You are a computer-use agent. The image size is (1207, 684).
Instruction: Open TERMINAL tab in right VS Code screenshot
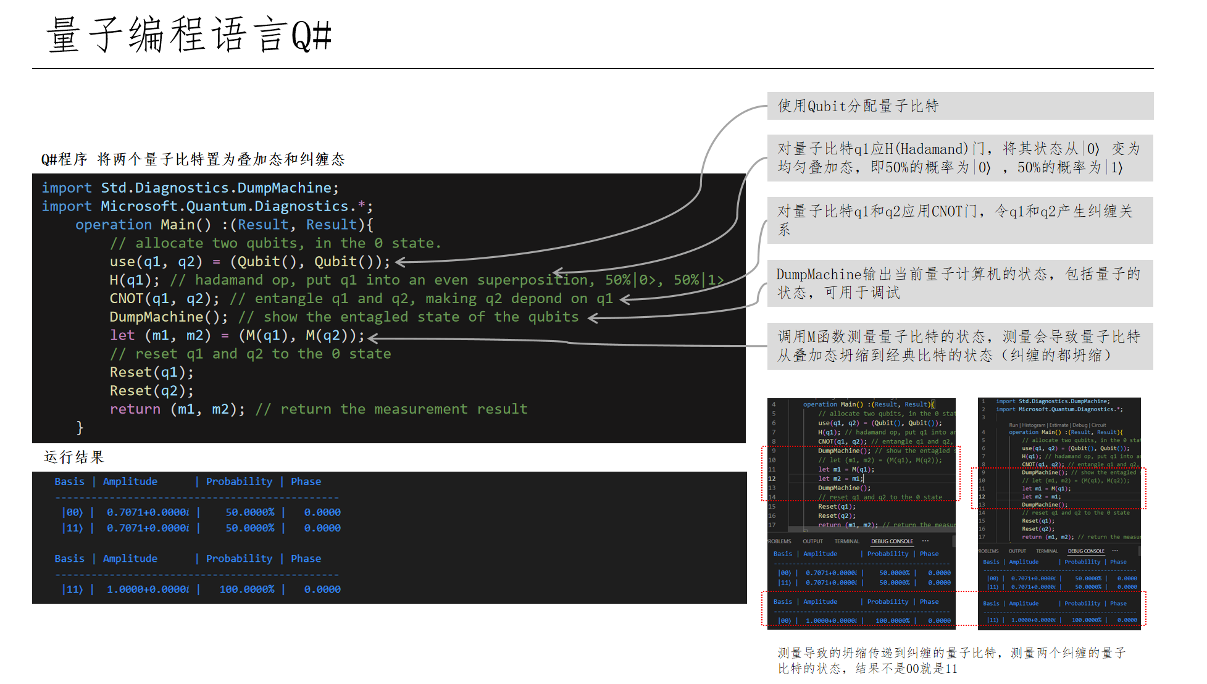(1046, 551)
